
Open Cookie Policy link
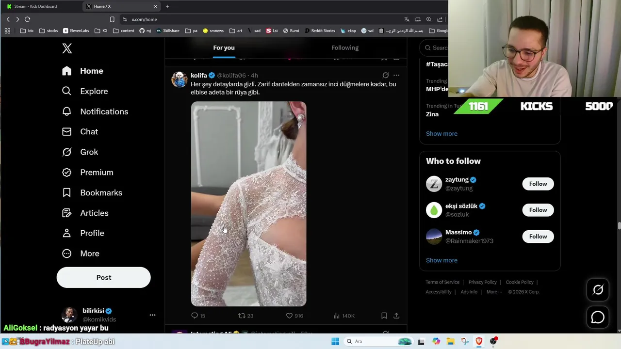point(520,282)
